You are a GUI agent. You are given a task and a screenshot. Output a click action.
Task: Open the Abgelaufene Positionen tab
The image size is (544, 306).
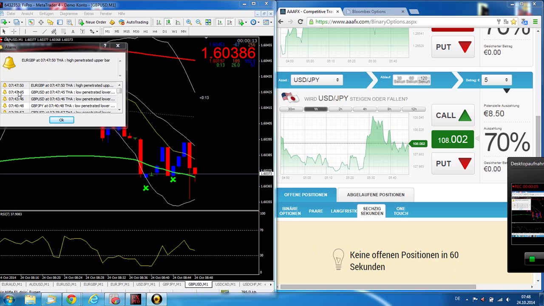[375, 195]
